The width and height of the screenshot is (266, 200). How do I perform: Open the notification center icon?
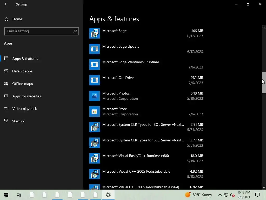(257, 195)
